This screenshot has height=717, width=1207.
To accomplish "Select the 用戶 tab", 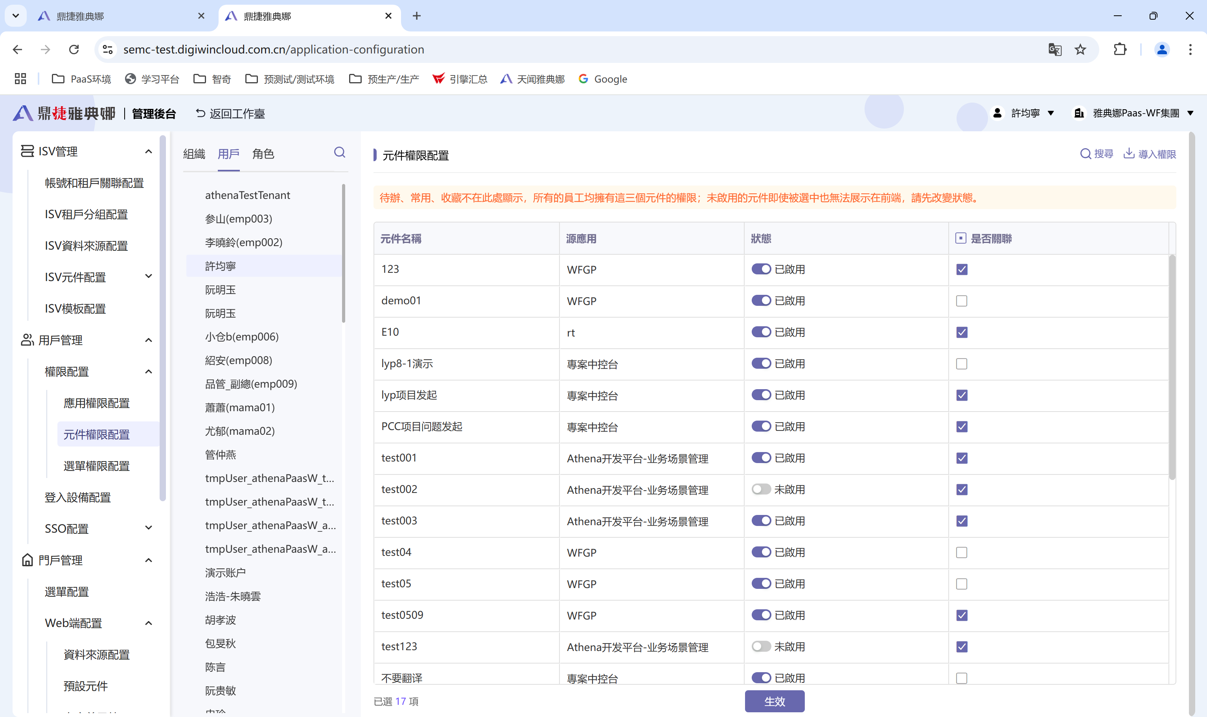I will pos(228,154).
